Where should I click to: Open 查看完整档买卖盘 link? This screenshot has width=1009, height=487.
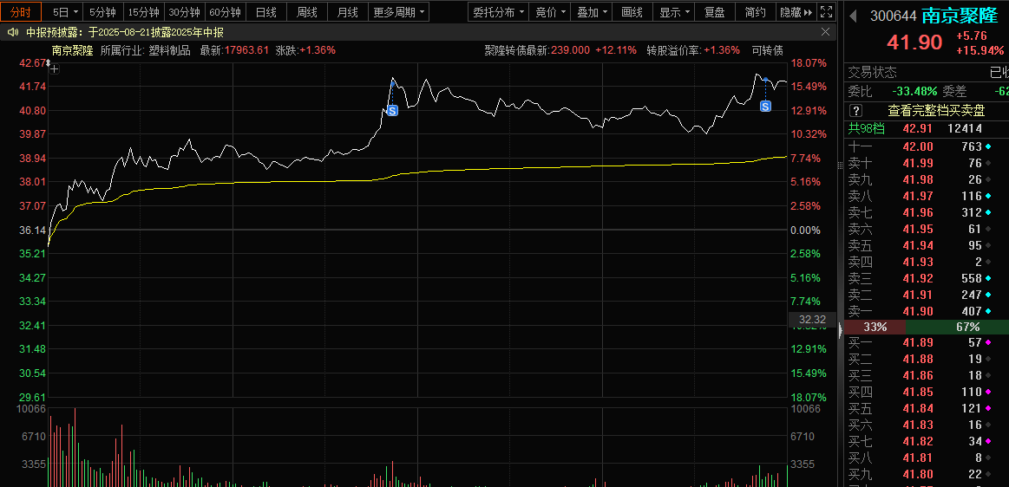tap(936, 111)
